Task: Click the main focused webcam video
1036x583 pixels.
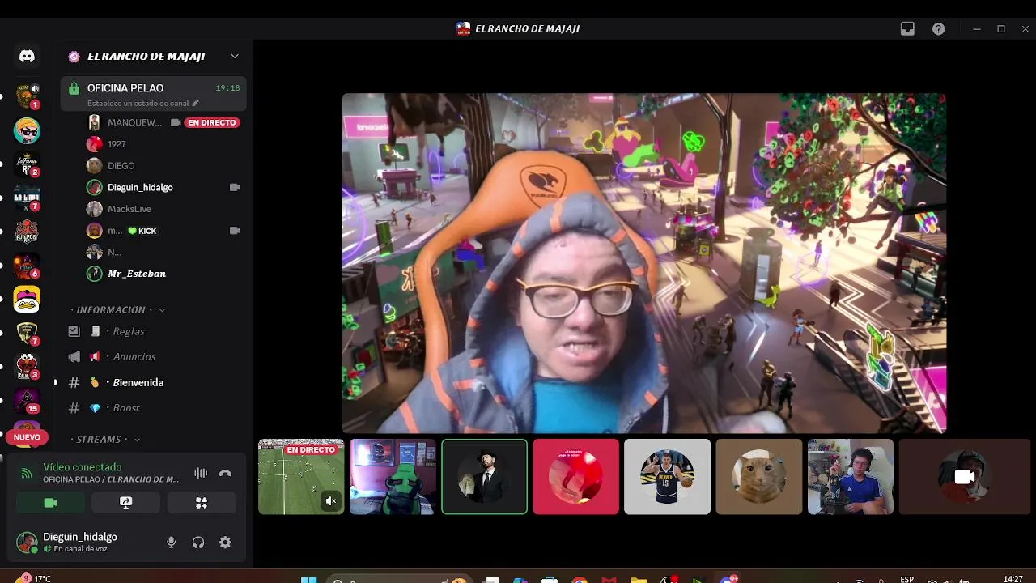Action: [x=643, y=263]
